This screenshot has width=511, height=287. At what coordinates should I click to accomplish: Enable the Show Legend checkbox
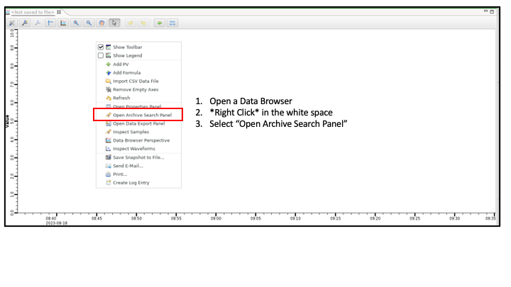coord(101,56)
